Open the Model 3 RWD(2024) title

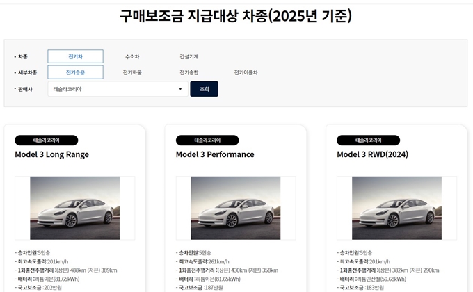click(x=373, y=154)
